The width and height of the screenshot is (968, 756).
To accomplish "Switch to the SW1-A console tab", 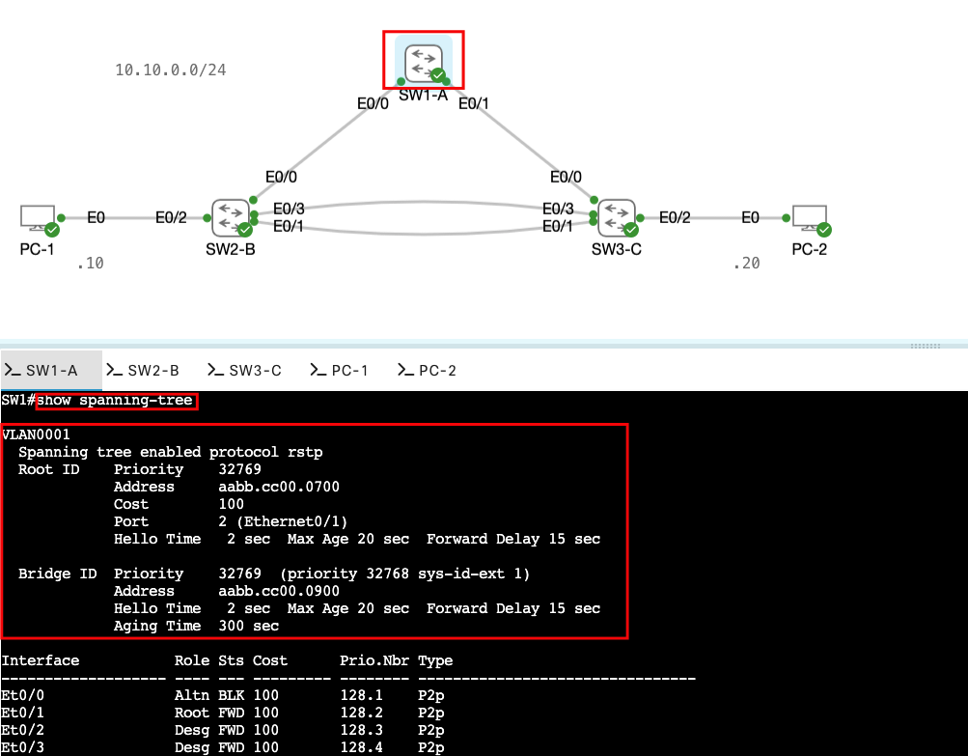I will point(51,371).
